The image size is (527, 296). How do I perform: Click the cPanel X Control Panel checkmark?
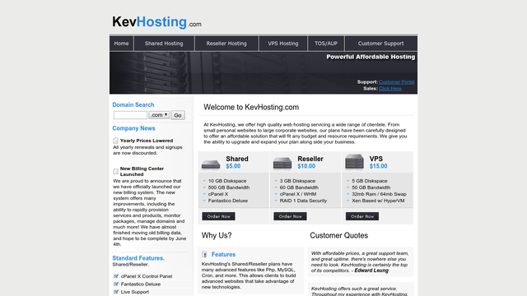116,276
